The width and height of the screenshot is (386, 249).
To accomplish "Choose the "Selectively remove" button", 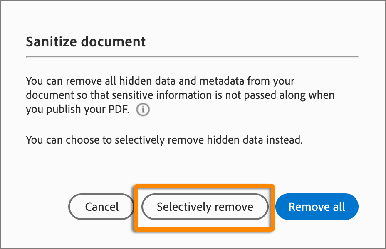I will tap(205, 207).
